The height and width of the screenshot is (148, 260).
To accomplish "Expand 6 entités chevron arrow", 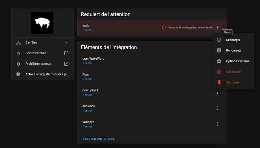I will [x=66, y=43].
